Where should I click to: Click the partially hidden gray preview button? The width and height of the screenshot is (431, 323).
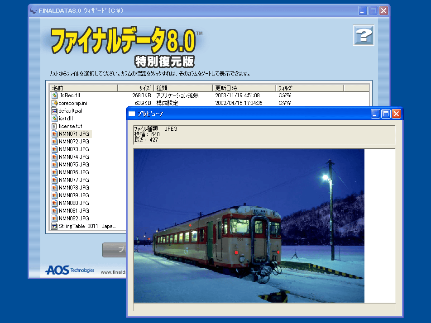pyautogui.click(x=114, y=250)
